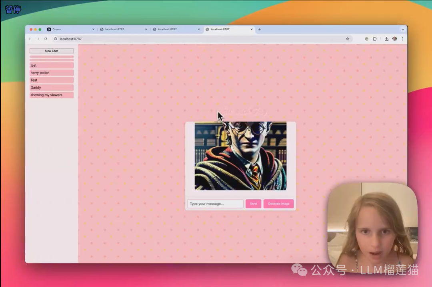This screenshot has width=432, height=287.
Task: Click the browser forward arrow
Action: click(x=38, y=39)
